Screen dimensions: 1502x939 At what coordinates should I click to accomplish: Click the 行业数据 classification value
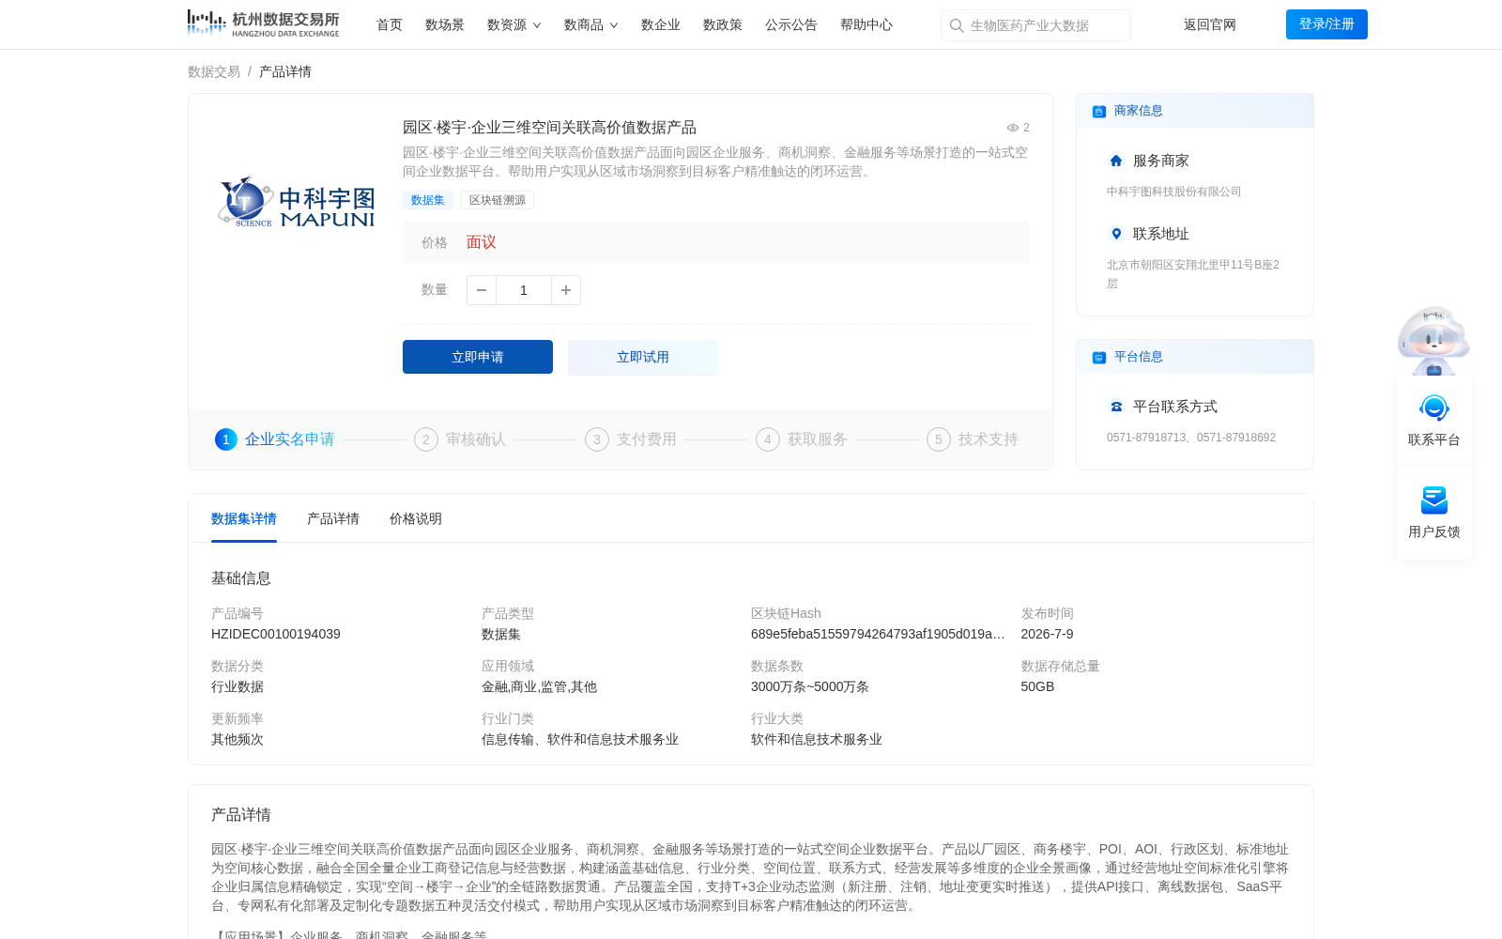[x=238, y=686]
